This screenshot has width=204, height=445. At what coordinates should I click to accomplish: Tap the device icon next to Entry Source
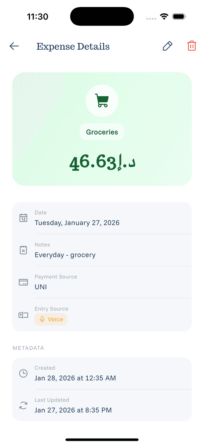click(23, 315)
